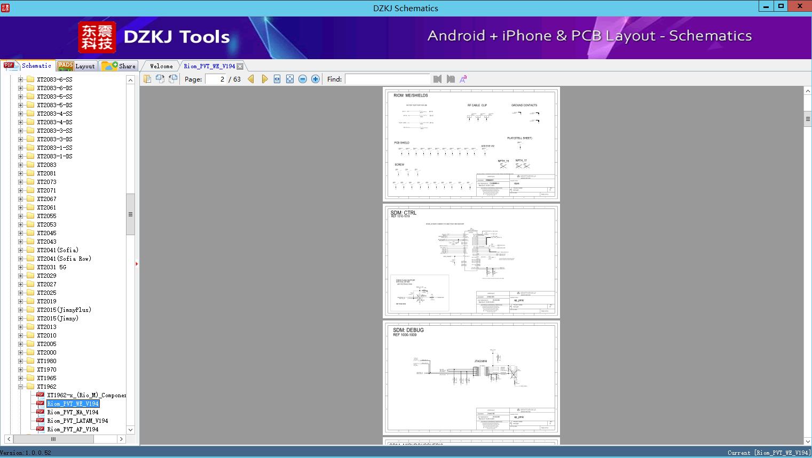
Task: Zoom in with the plus icon
Action: click(x=316, y=79)
